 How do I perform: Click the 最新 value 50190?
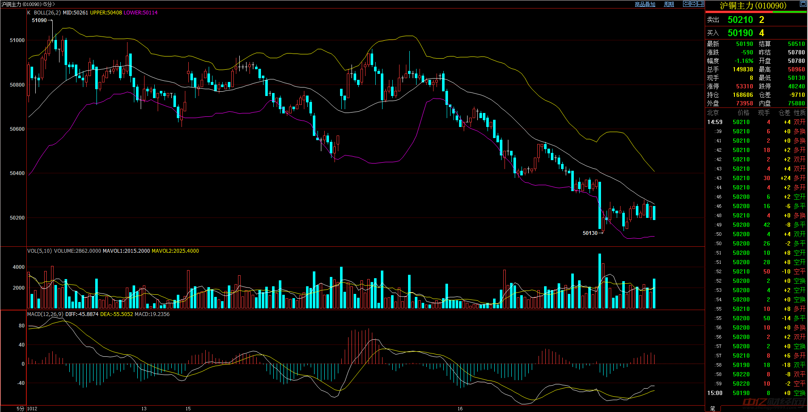tap(744, 44)
